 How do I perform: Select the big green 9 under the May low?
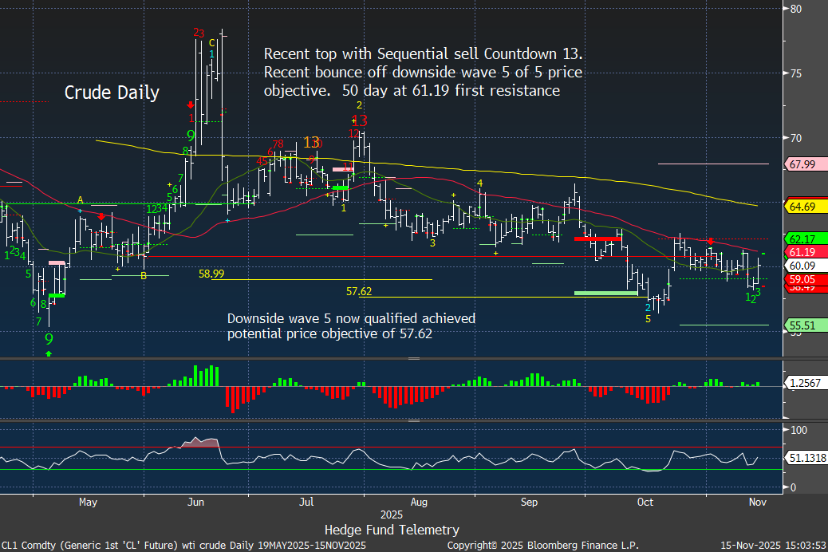49,338
